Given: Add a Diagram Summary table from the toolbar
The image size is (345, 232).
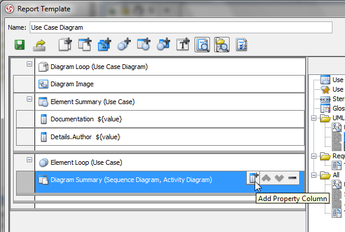Looking at the screenshot, I should click(x=84, y=45).
